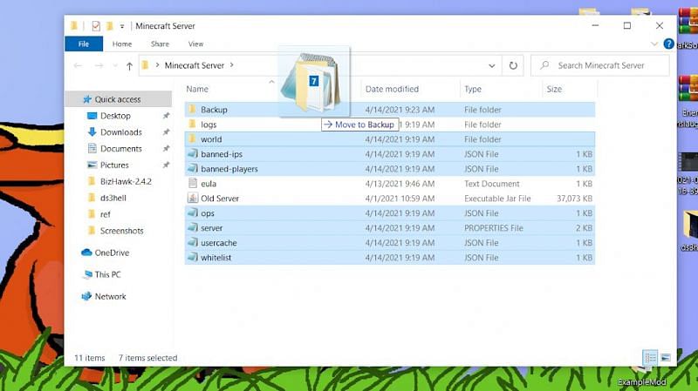Click the Properties checkmark icon in title bar
The width and height of the screenshot is (698, 391).
96,26
